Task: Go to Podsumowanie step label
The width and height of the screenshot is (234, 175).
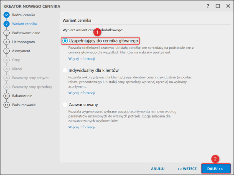Action: click(24, 105)
